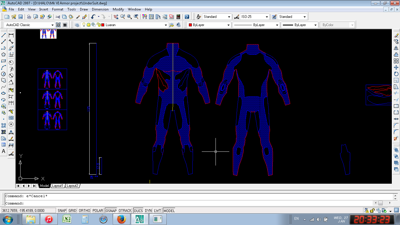Select the Circle draw tool
The image size is (400, 225).
point(4,74)
